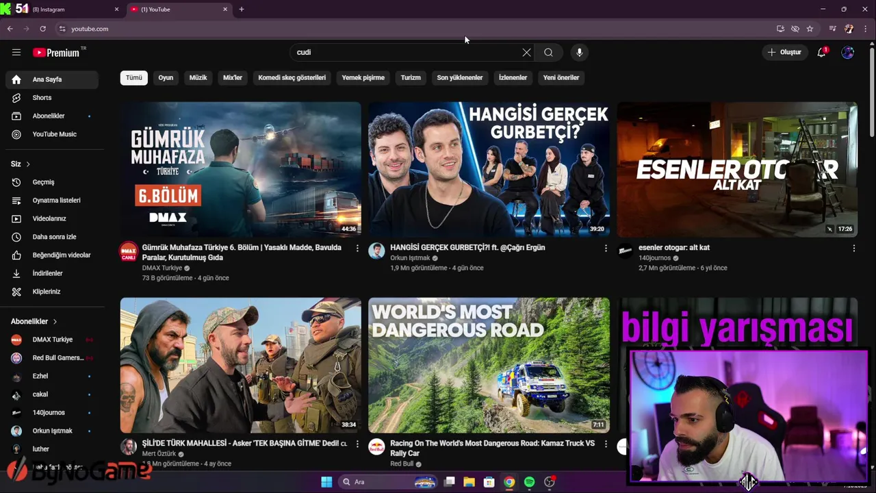Open options menu for Racing Kamaz Truck video
Viewport: 876px width, 493px height.
(x=606, y=444)
